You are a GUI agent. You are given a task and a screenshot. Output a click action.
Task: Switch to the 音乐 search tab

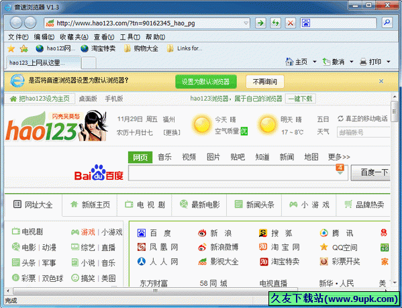click(x=164, y=157)
